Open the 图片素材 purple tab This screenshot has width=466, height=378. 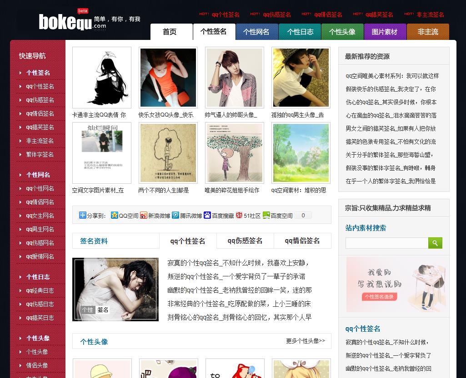pyautogui.click(x=385, y=32)
